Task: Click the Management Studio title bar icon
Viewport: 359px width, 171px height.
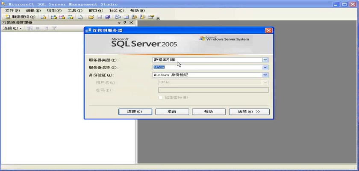Action: coord(4,4)
